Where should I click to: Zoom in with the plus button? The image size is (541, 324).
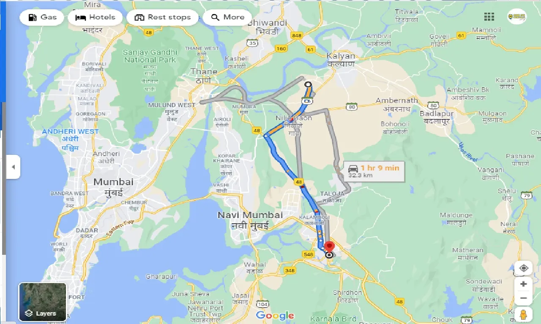pos(523,284)
